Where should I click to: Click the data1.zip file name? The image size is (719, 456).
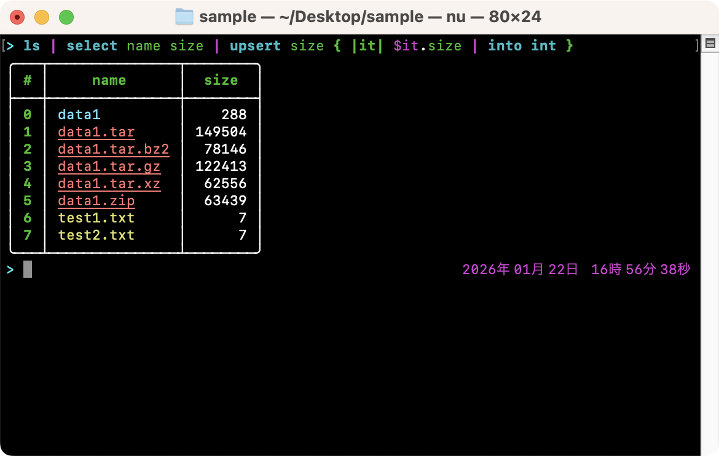[x=96, y=201]
